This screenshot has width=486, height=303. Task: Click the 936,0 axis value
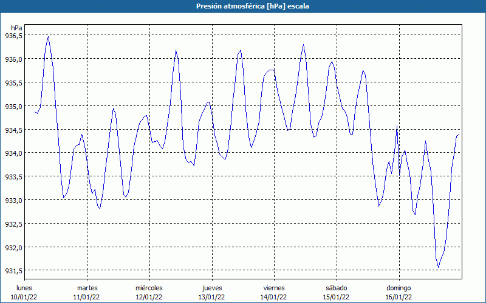13,59
